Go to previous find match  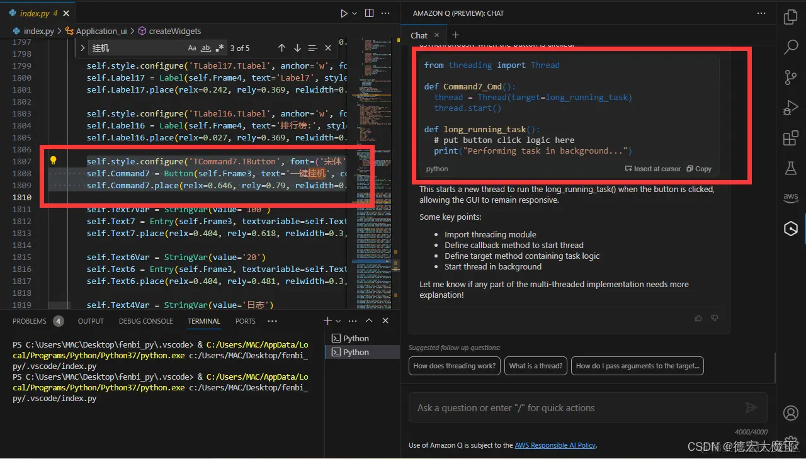click(281, 48)
